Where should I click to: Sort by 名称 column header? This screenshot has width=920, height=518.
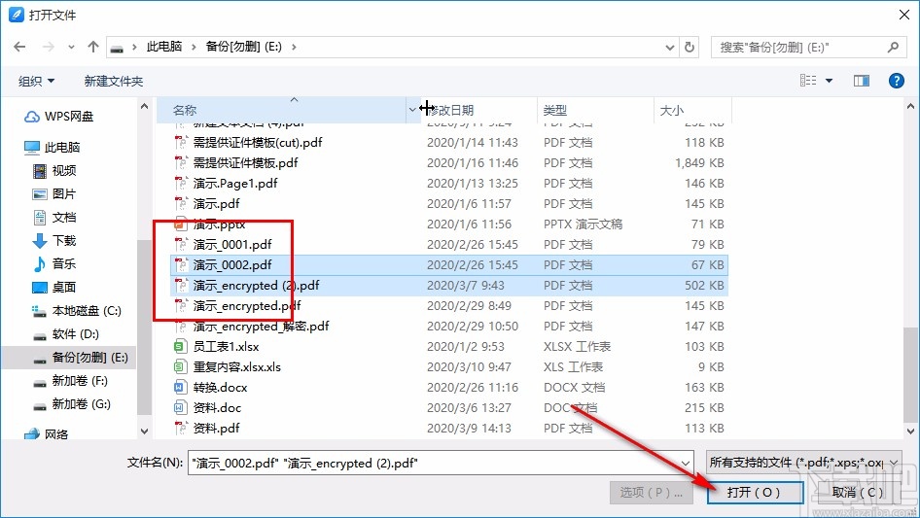click(184, 110)
